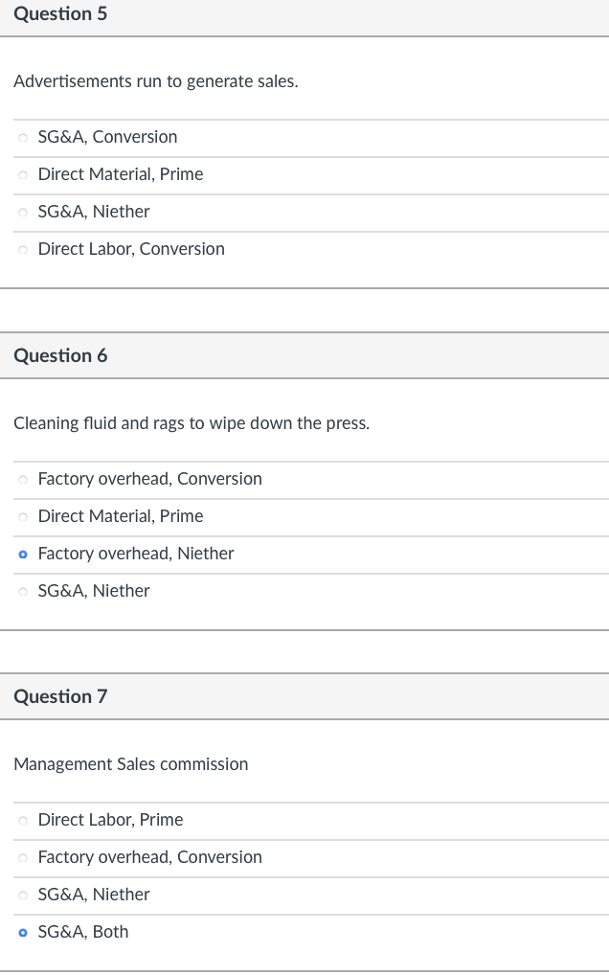Screen dimensions: 609x975
Task: Click the Question 5 header
Action: [x=60, y=14]
